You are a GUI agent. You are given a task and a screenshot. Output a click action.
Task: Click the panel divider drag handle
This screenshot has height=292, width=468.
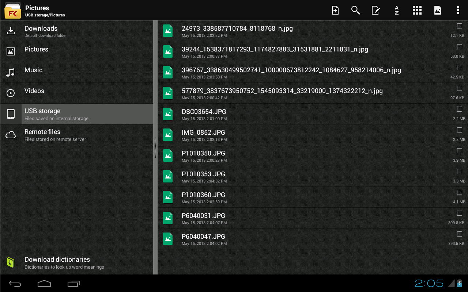point(155,147)
